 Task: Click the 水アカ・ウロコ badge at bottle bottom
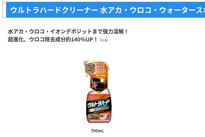click(93, 116)
